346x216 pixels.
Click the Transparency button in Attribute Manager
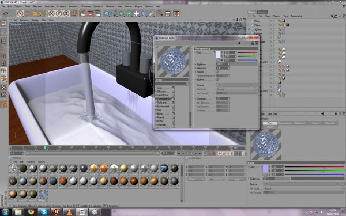point(285,123)
